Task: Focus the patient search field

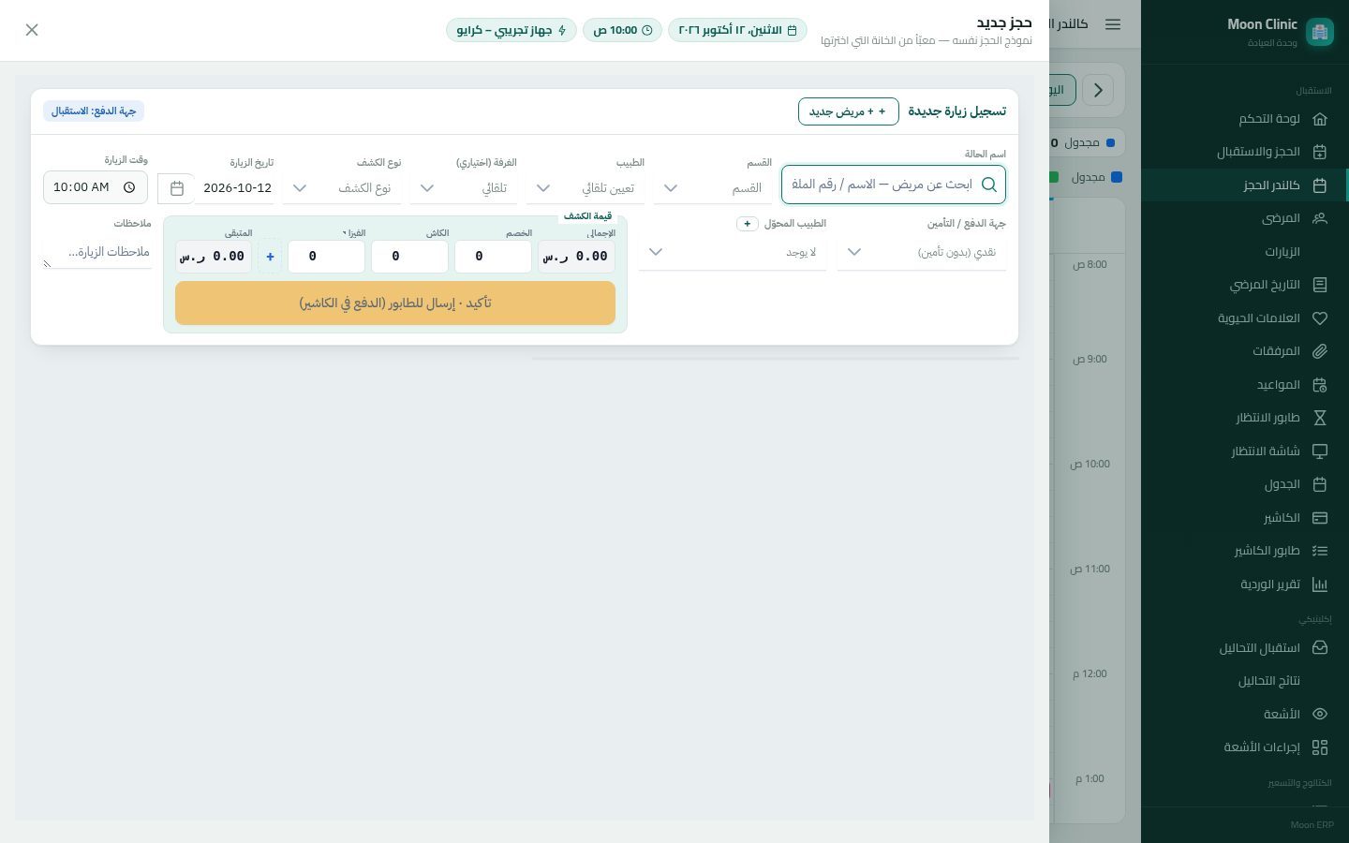Action: [894, 185]
